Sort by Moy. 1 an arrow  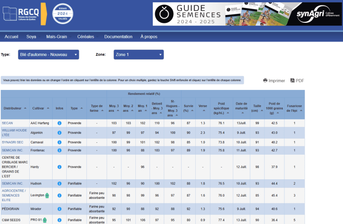146,110
